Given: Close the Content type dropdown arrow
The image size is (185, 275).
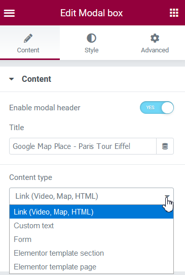Looking at the screenshot, I should (167, 196).
